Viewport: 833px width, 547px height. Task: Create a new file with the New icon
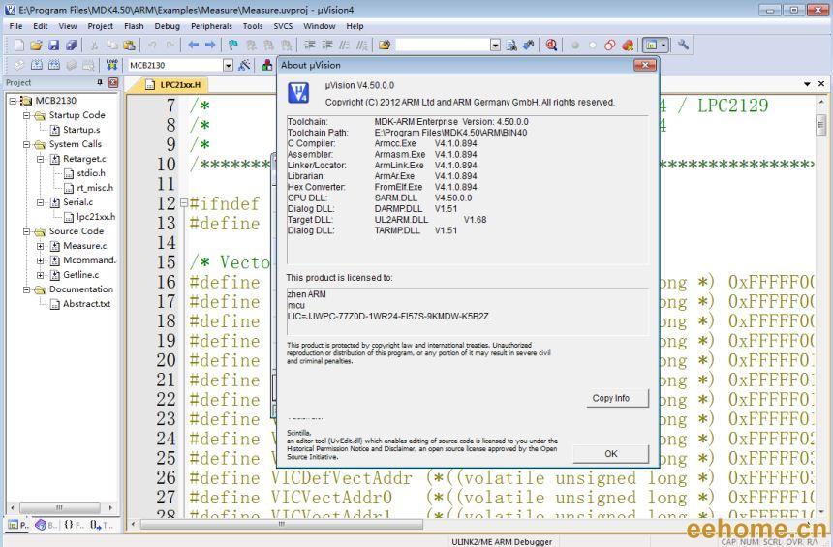pyautogui.click(x=19, y=46)
